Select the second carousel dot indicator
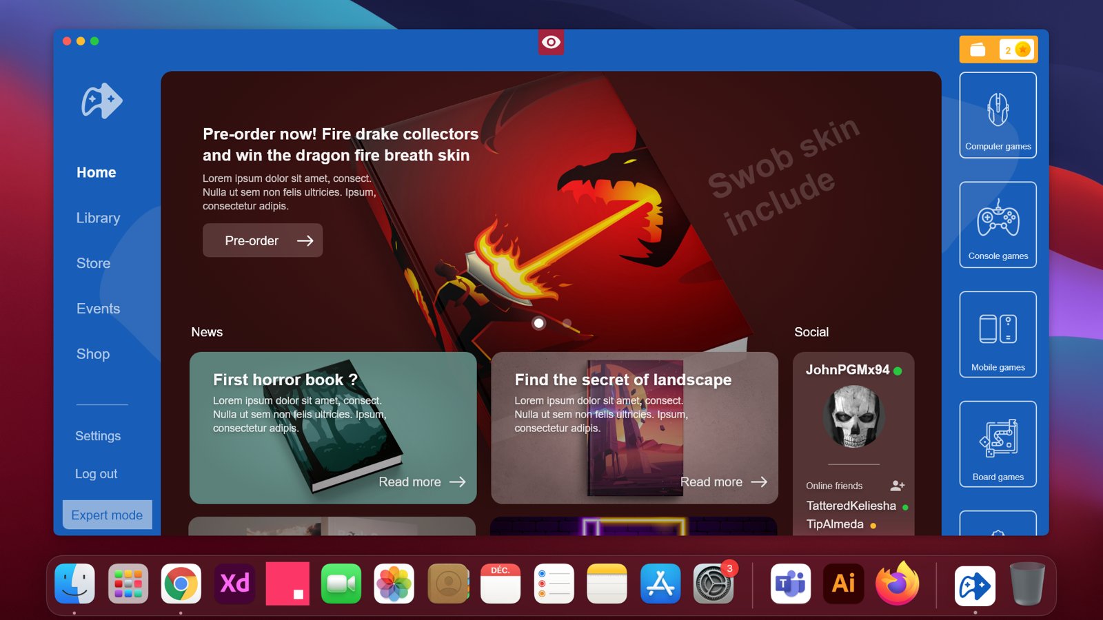Image resolution: width=1103 pixels, height=620 pixels. 567,323
